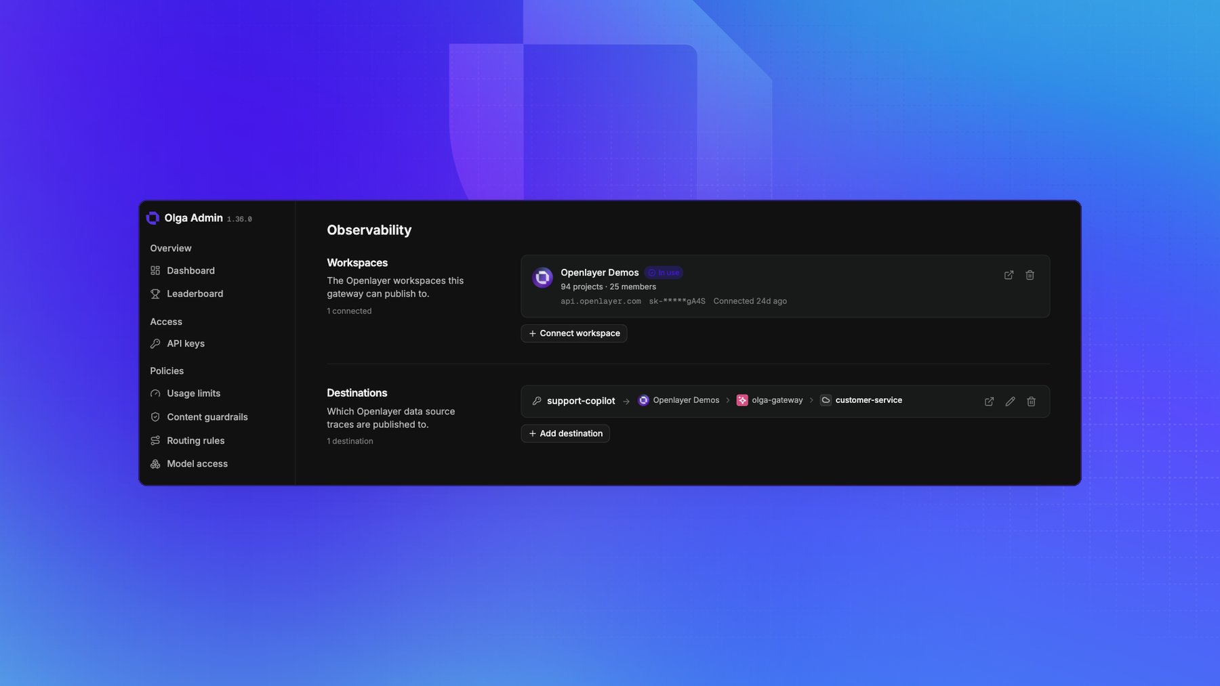Click the '1.36.0' version label

click(239, 219)
